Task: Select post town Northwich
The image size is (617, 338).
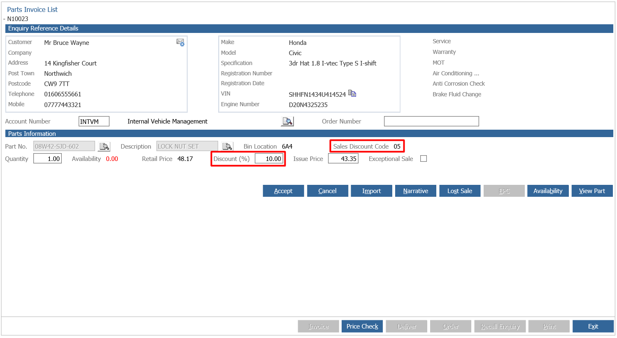Action: (58, 74)
